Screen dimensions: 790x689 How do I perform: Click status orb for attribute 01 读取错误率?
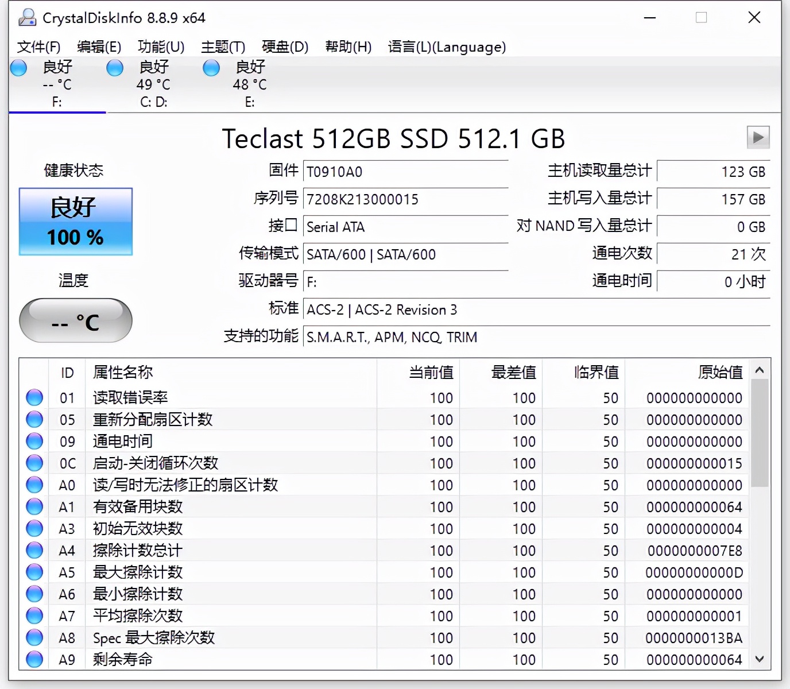click(x=34, y=397)
